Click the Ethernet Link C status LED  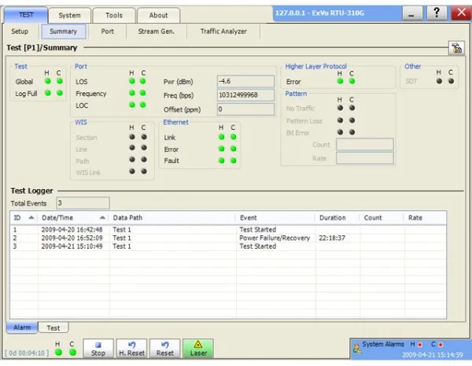coord(234,137)
